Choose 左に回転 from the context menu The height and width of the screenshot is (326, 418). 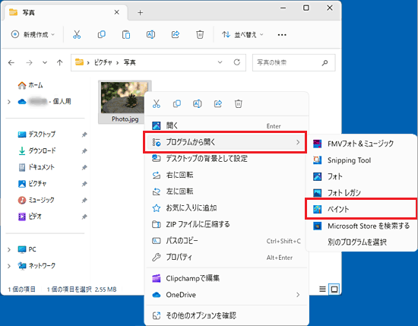point(226,191)
